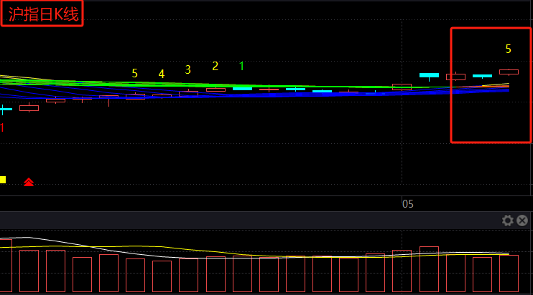
Task: Click the yellow square marker at bottom left
Action: [3, 180]
